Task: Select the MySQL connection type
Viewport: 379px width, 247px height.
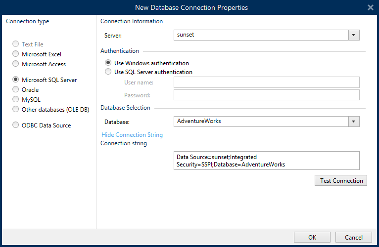Action: [x=16, y=100]
